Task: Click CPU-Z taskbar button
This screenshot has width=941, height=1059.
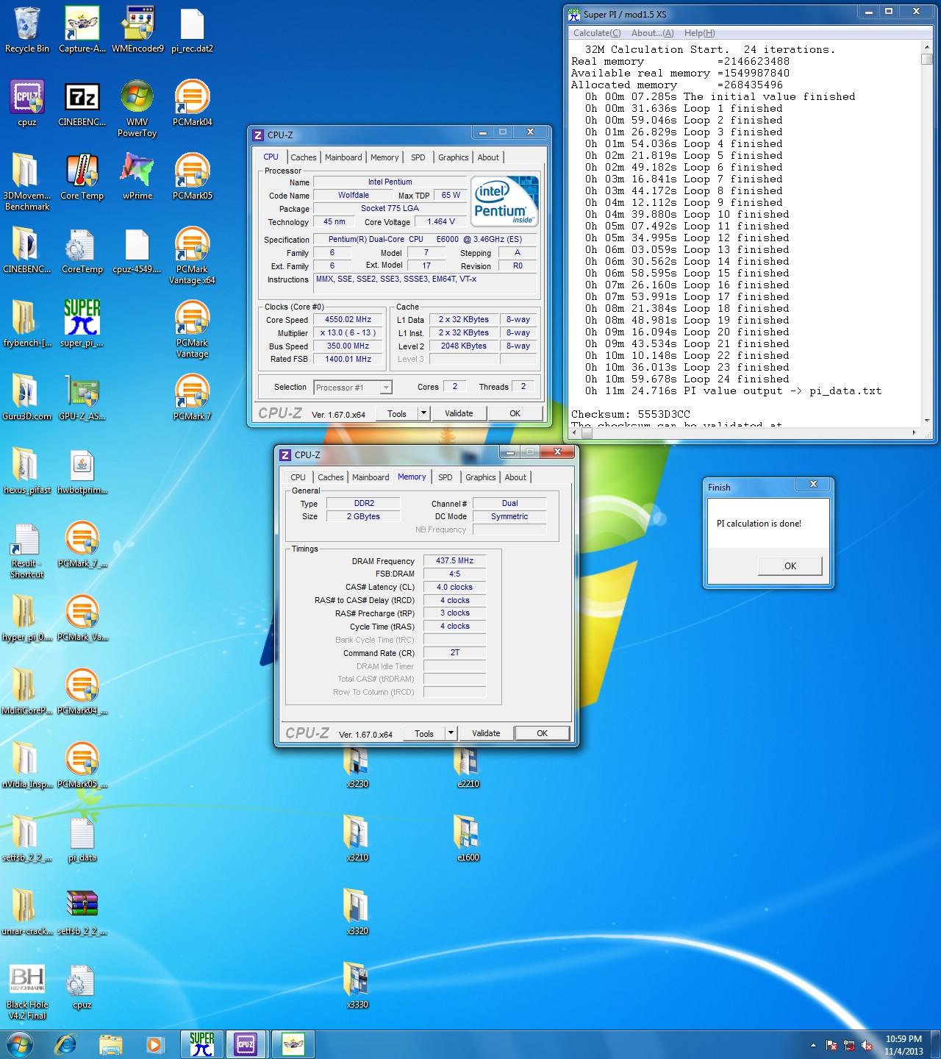Action: 246,1044
